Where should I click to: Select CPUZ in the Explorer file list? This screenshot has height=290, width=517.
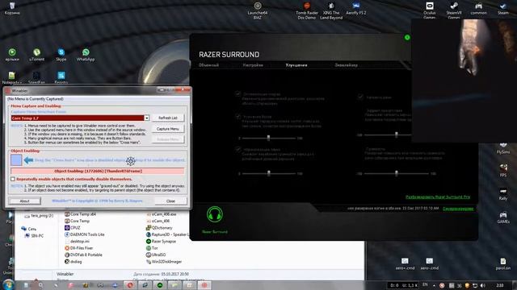72,227
